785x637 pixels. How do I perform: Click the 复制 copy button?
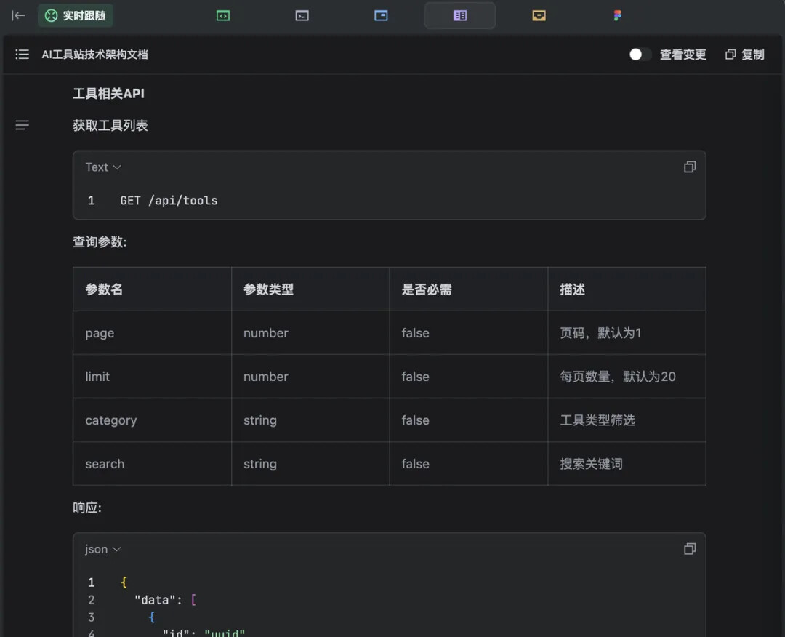coord(745,55)
